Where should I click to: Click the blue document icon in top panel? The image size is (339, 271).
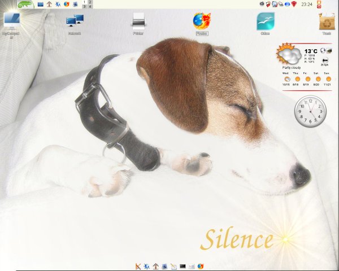pyautogui.click(x=75, y=5)
